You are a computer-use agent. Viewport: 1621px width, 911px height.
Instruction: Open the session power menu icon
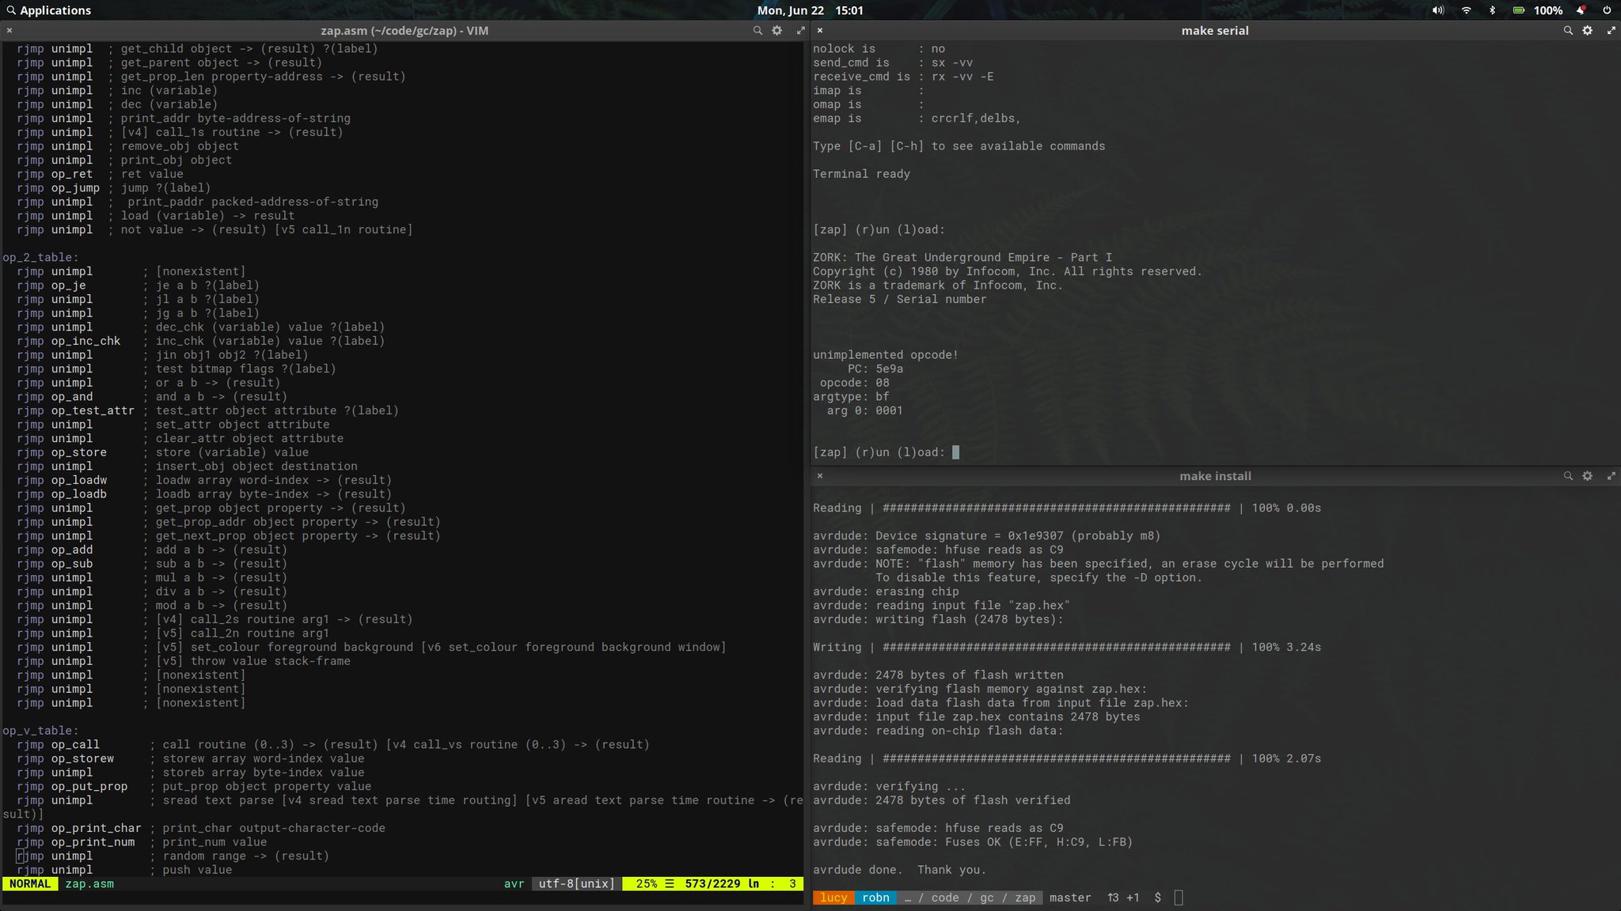(1606, 10)
